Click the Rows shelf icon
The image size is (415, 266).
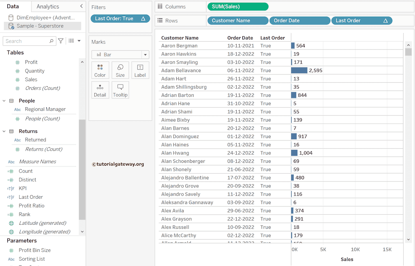pyautogui.click(x=160, y=20)
